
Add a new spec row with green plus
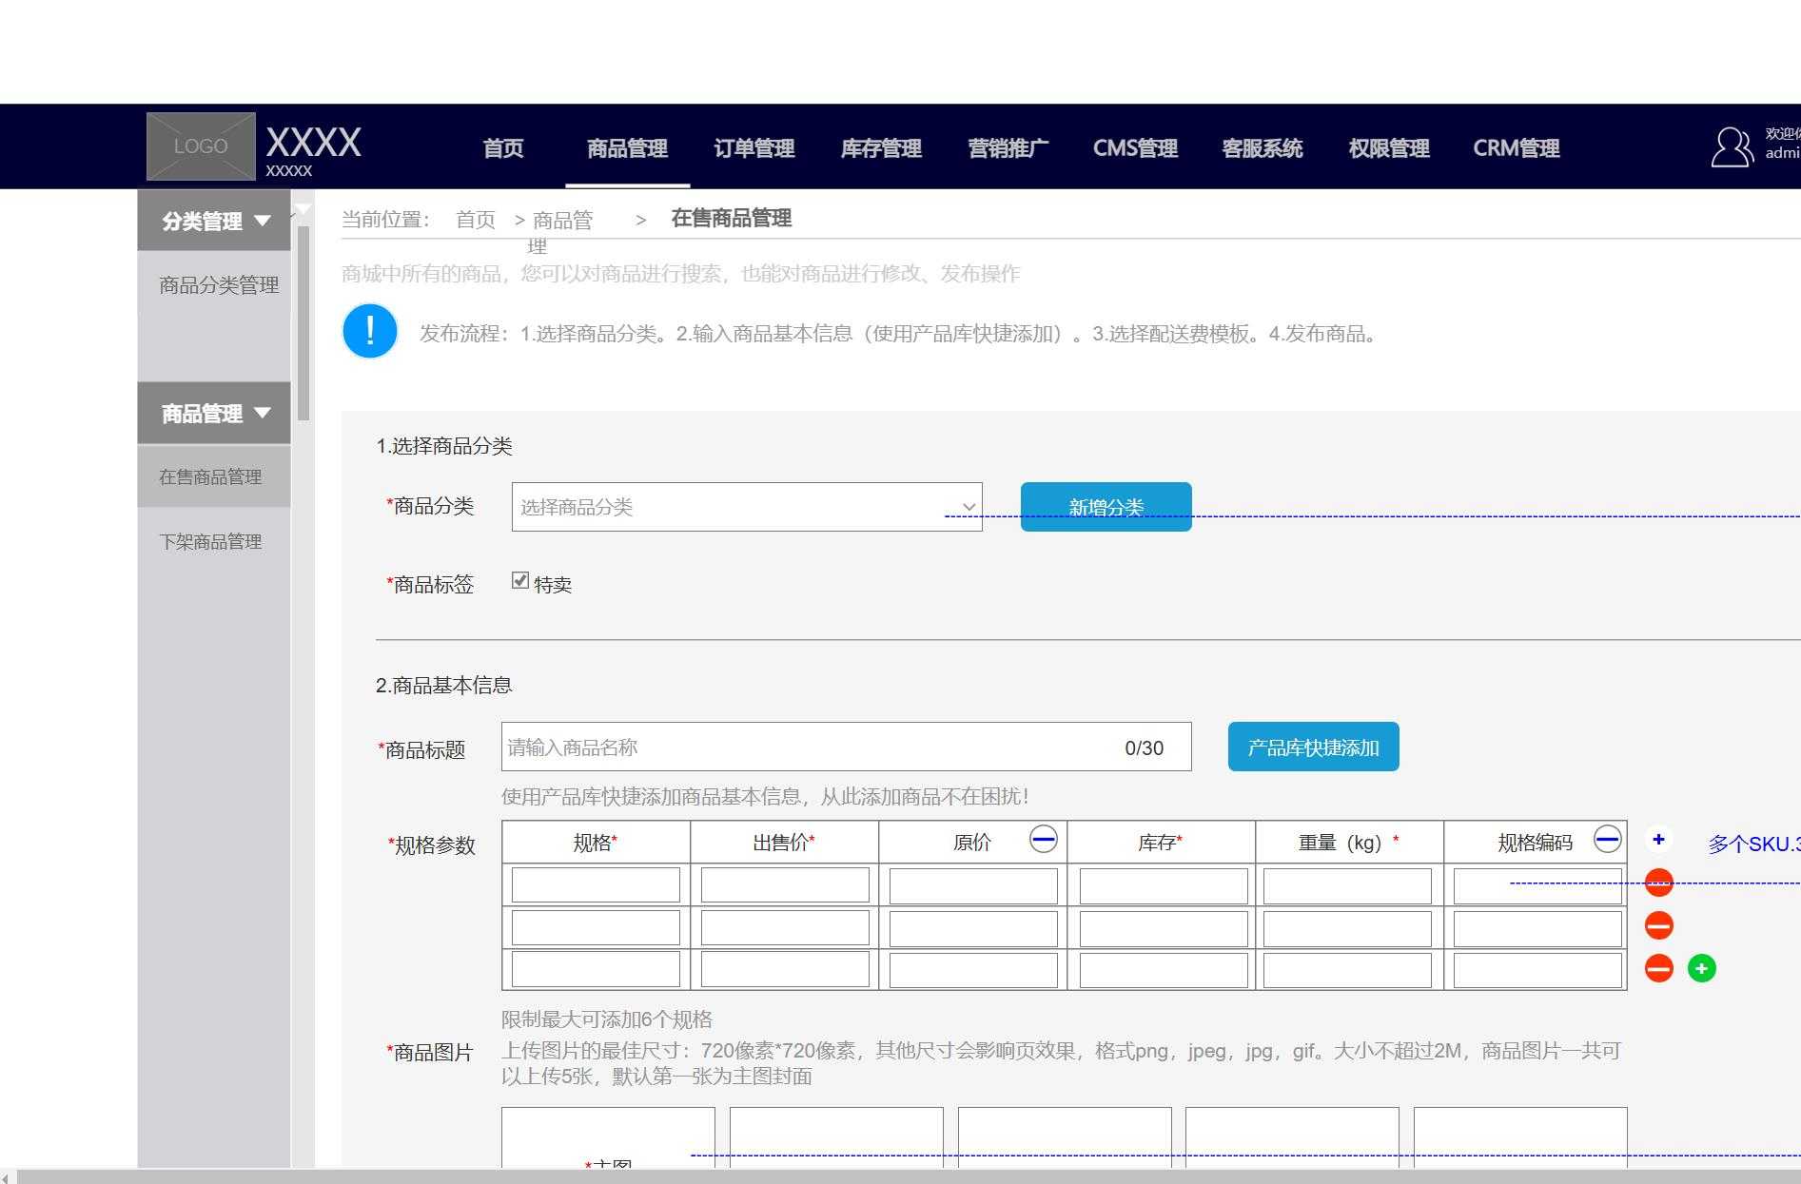coord(1701,968)
